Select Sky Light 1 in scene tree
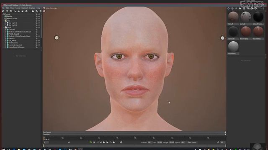Screen dimensions: 268x150 pos(13,23)
